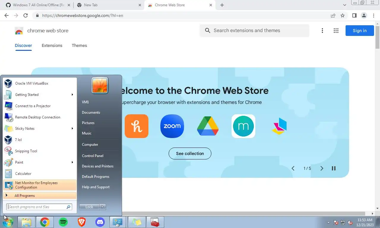Viewport: 380px width, 228px height.
Task: Open Brave browser from the taskbar
Action: click(82, 222)
